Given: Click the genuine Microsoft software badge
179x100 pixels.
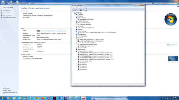Looking at the screenshot, I should (173, 58).
